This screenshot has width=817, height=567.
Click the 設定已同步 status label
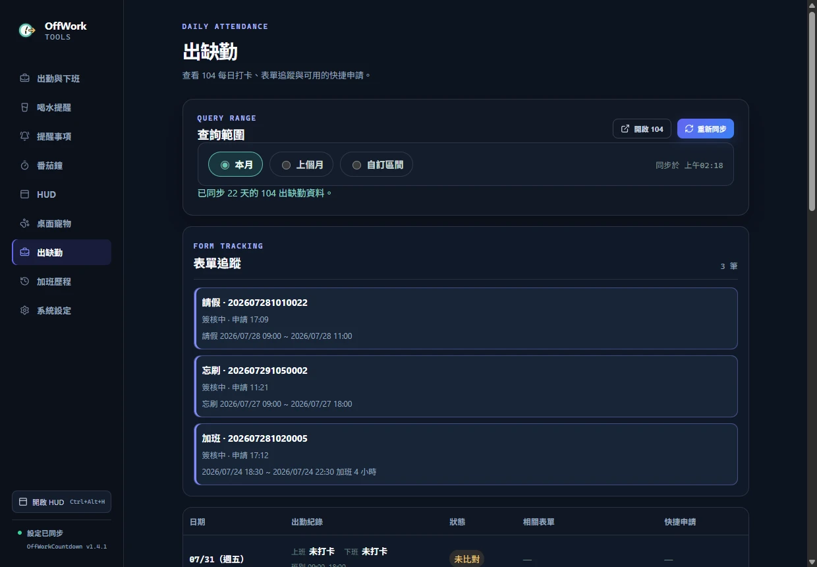(x=45, y=533)
